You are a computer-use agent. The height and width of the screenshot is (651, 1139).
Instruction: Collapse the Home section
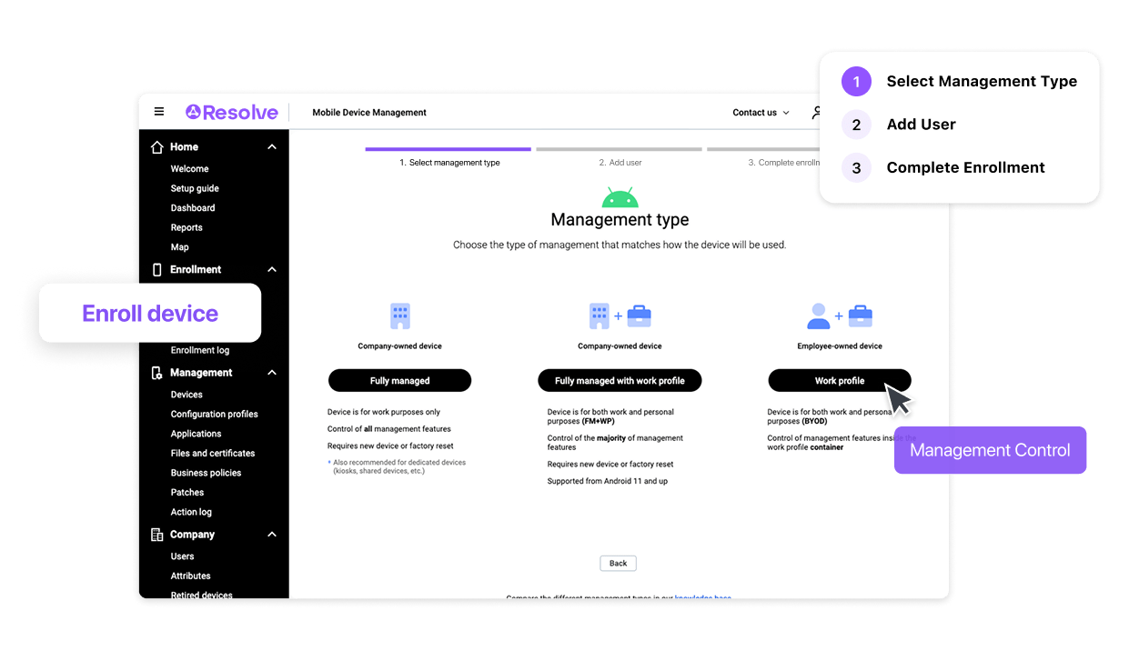(x=271, y=146)
